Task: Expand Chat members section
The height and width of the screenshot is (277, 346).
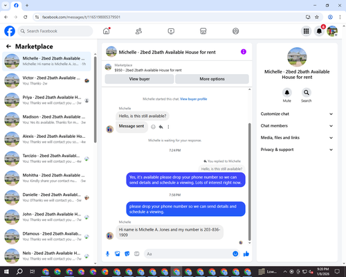Action: tap(297, 126)
